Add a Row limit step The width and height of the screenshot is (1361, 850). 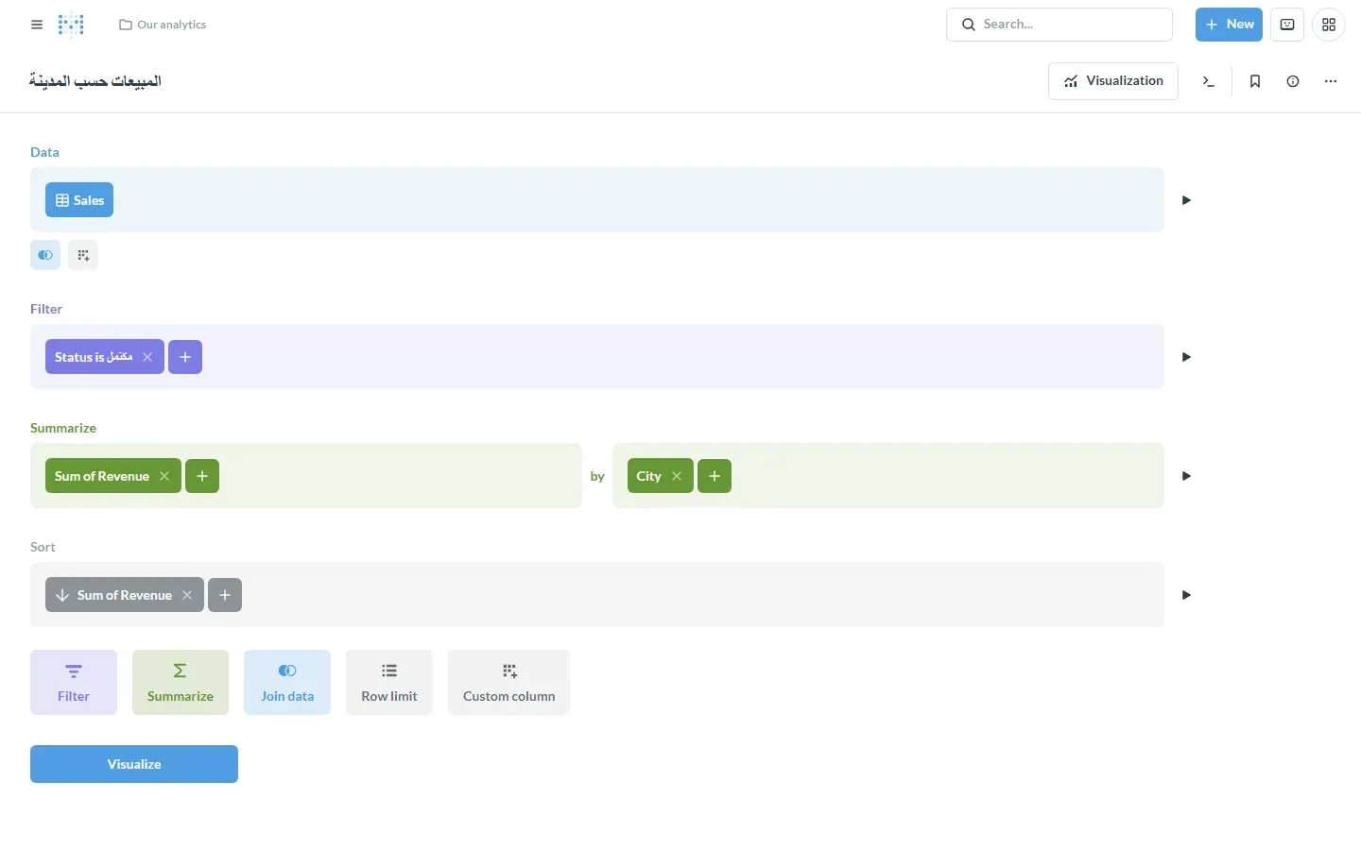[x=389, y=682]
